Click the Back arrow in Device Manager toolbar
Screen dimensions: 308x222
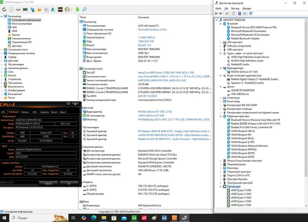[216, 14]
